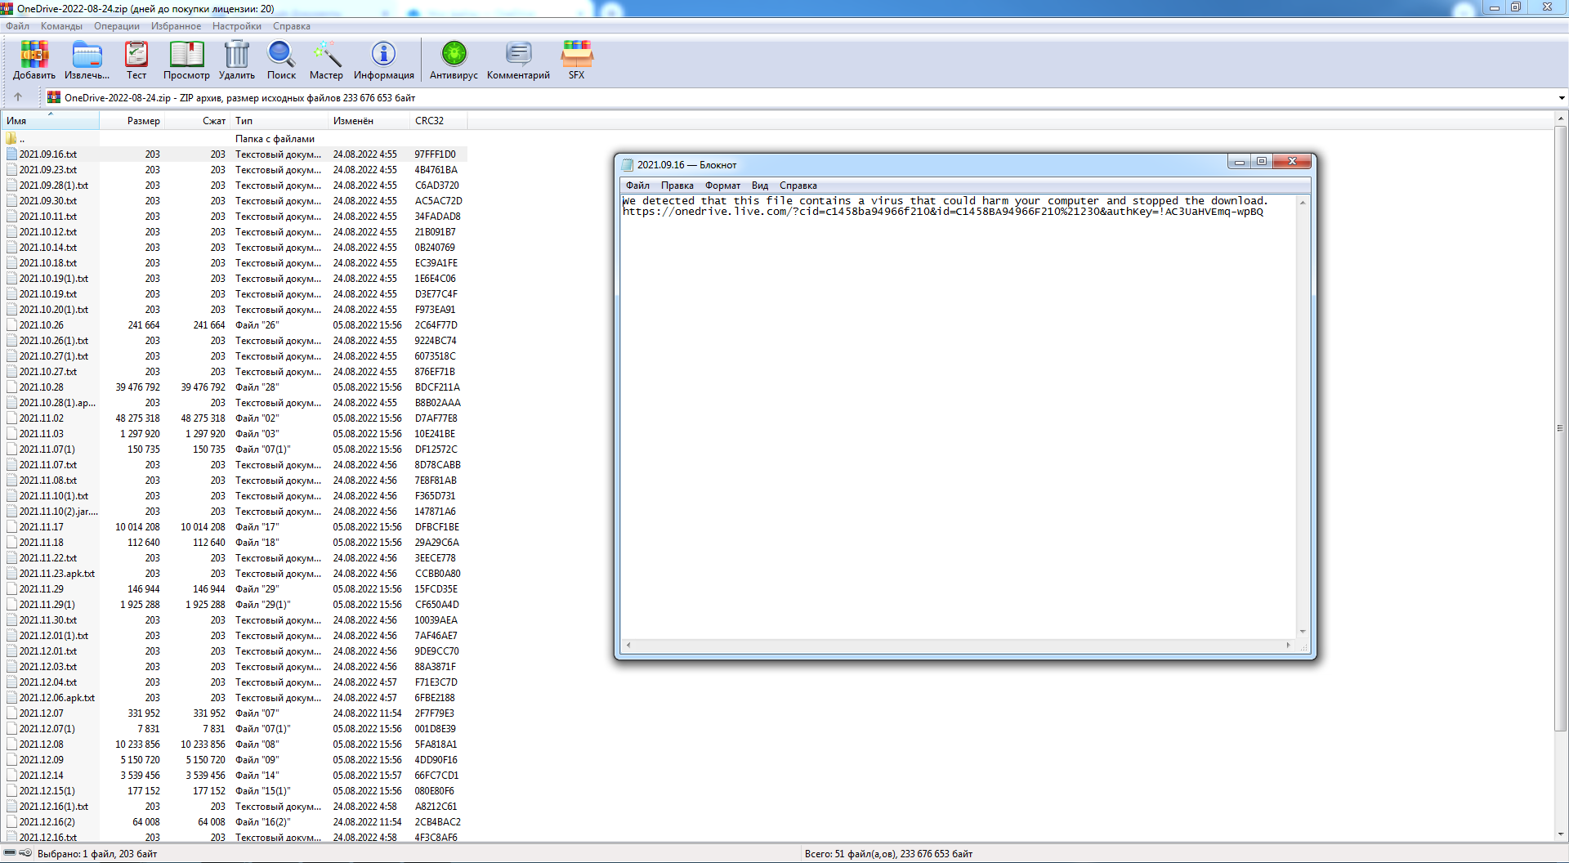This screenshot has width=1569, height=863.
Task: Expand the archive path dropdown arrow
Action: coord(1562,98)
